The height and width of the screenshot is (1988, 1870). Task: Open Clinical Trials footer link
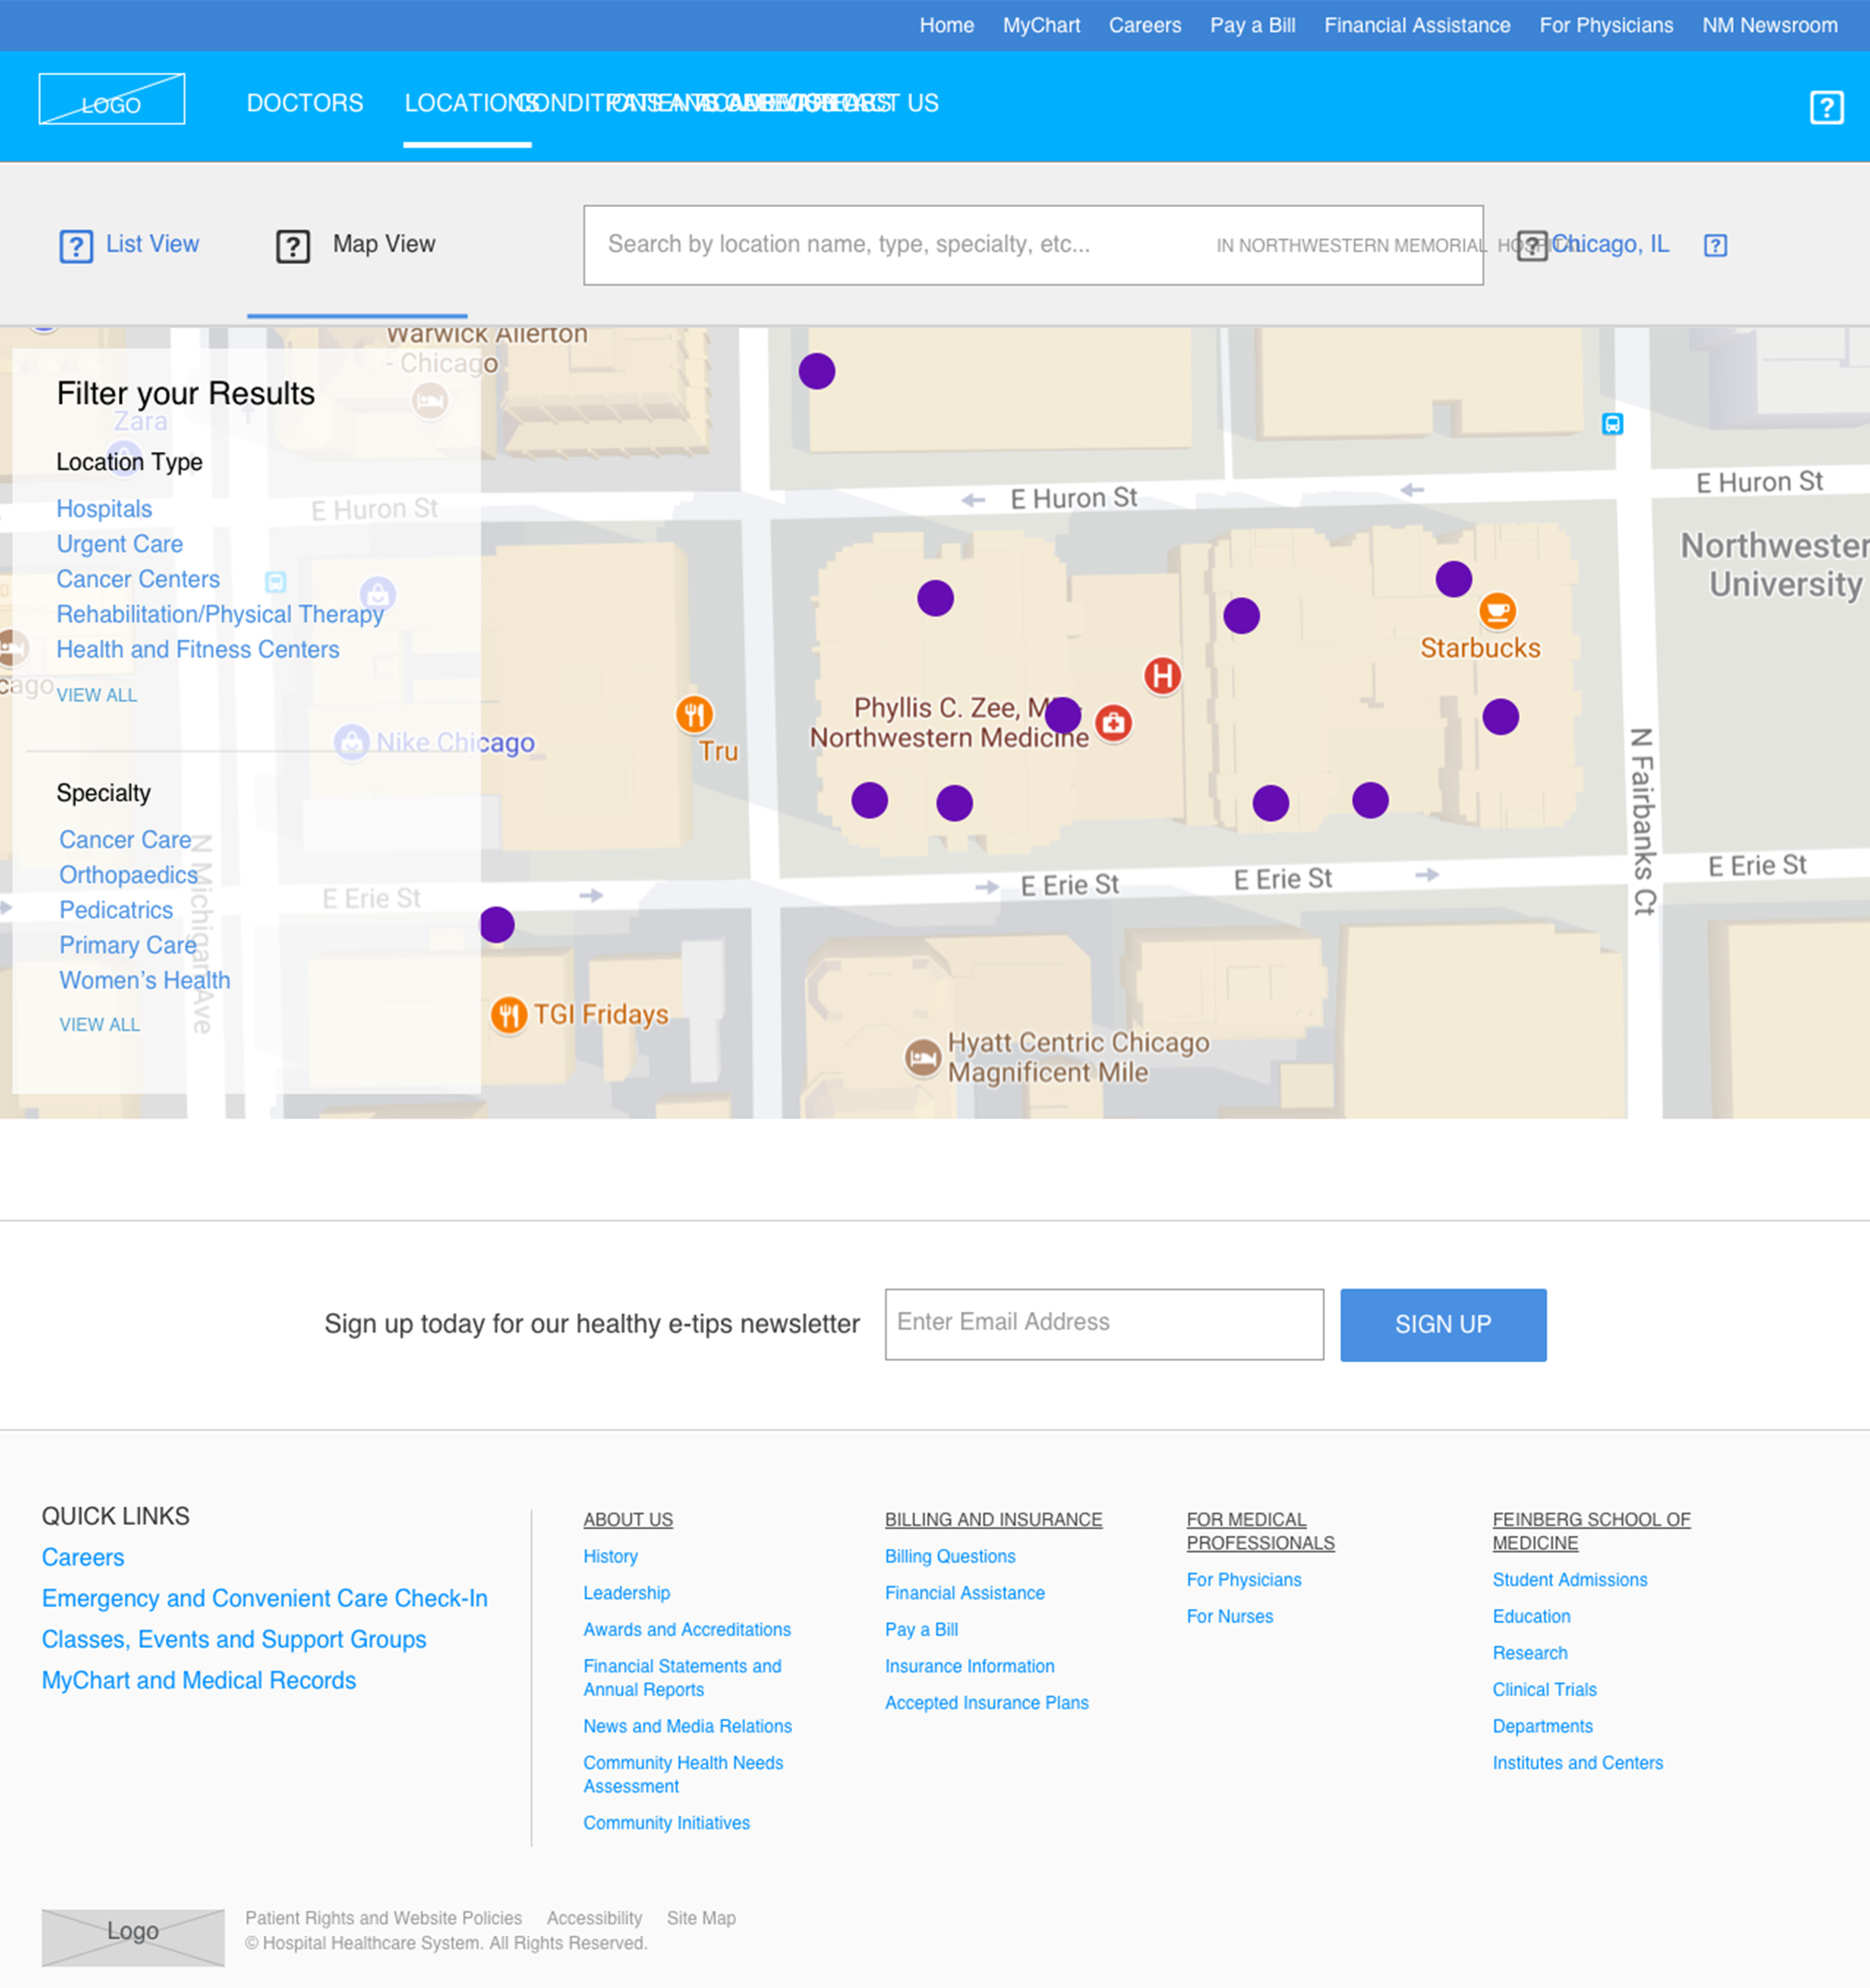(1544, 1689)
